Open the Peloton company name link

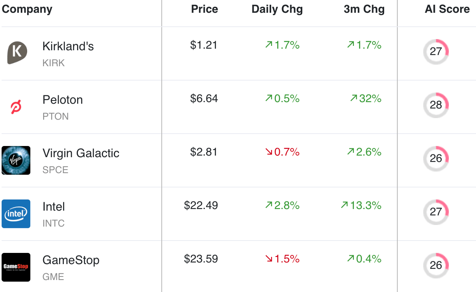[63, 100]
